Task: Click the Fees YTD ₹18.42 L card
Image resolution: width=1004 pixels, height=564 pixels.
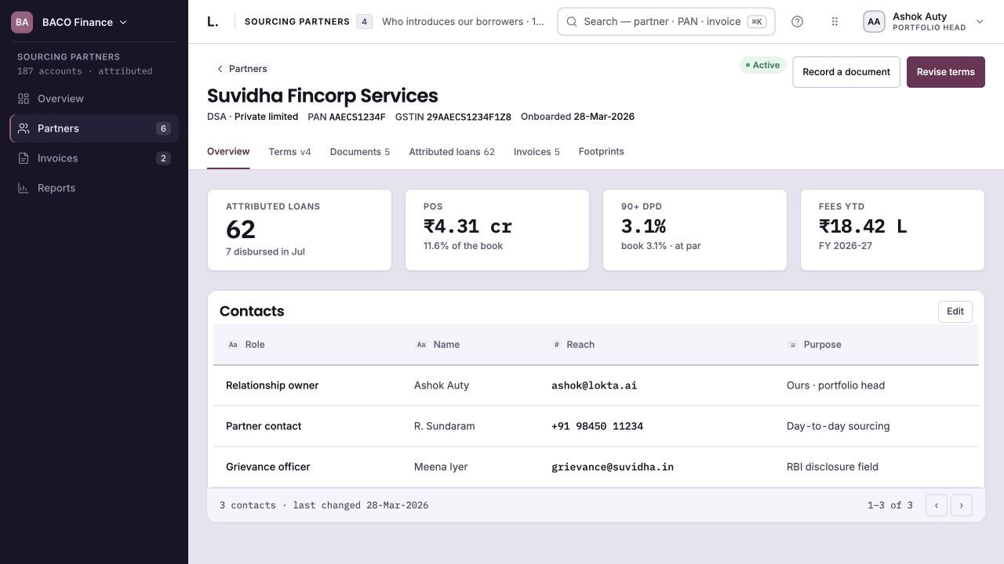Action: click(x=893, y=230)
